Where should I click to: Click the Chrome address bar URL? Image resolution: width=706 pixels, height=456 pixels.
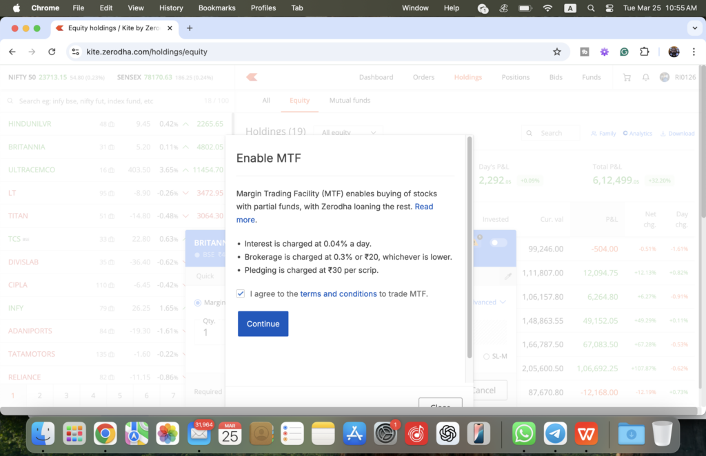(x=147, y=52)
